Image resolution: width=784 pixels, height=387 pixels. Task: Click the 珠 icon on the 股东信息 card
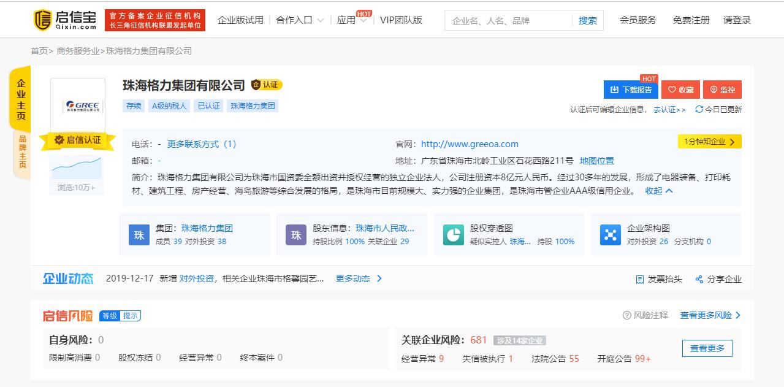click(296, 235)
